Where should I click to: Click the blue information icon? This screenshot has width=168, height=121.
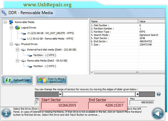pyautogui.click(x=6, y=113)
